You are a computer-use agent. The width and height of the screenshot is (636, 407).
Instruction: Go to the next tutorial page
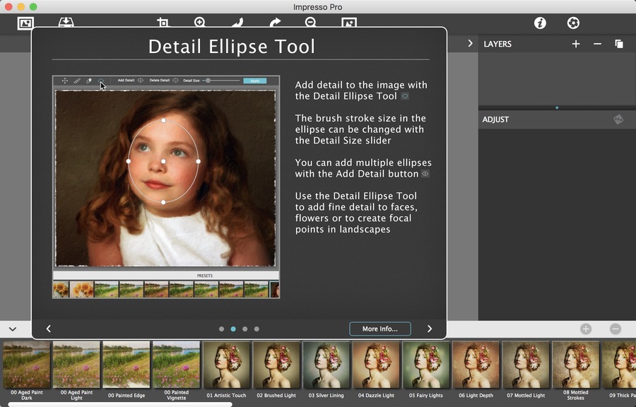[430, 329]
